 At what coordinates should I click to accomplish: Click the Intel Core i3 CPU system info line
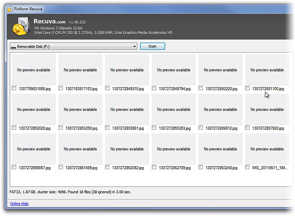pyautogui.click(x=103, y=32)
